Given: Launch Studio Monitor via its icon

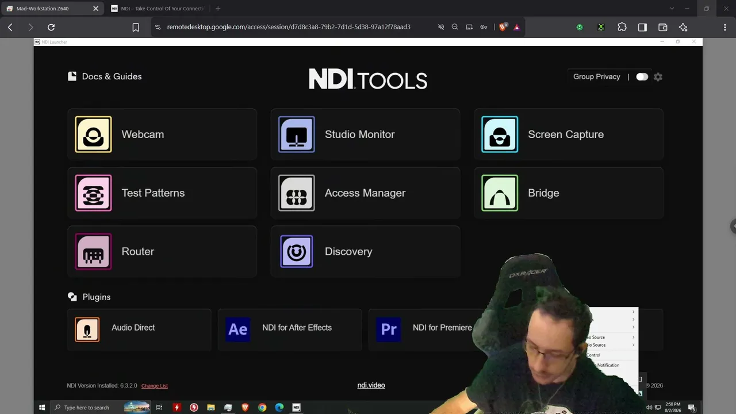Looking at the screenshot, I should (297, 135).
